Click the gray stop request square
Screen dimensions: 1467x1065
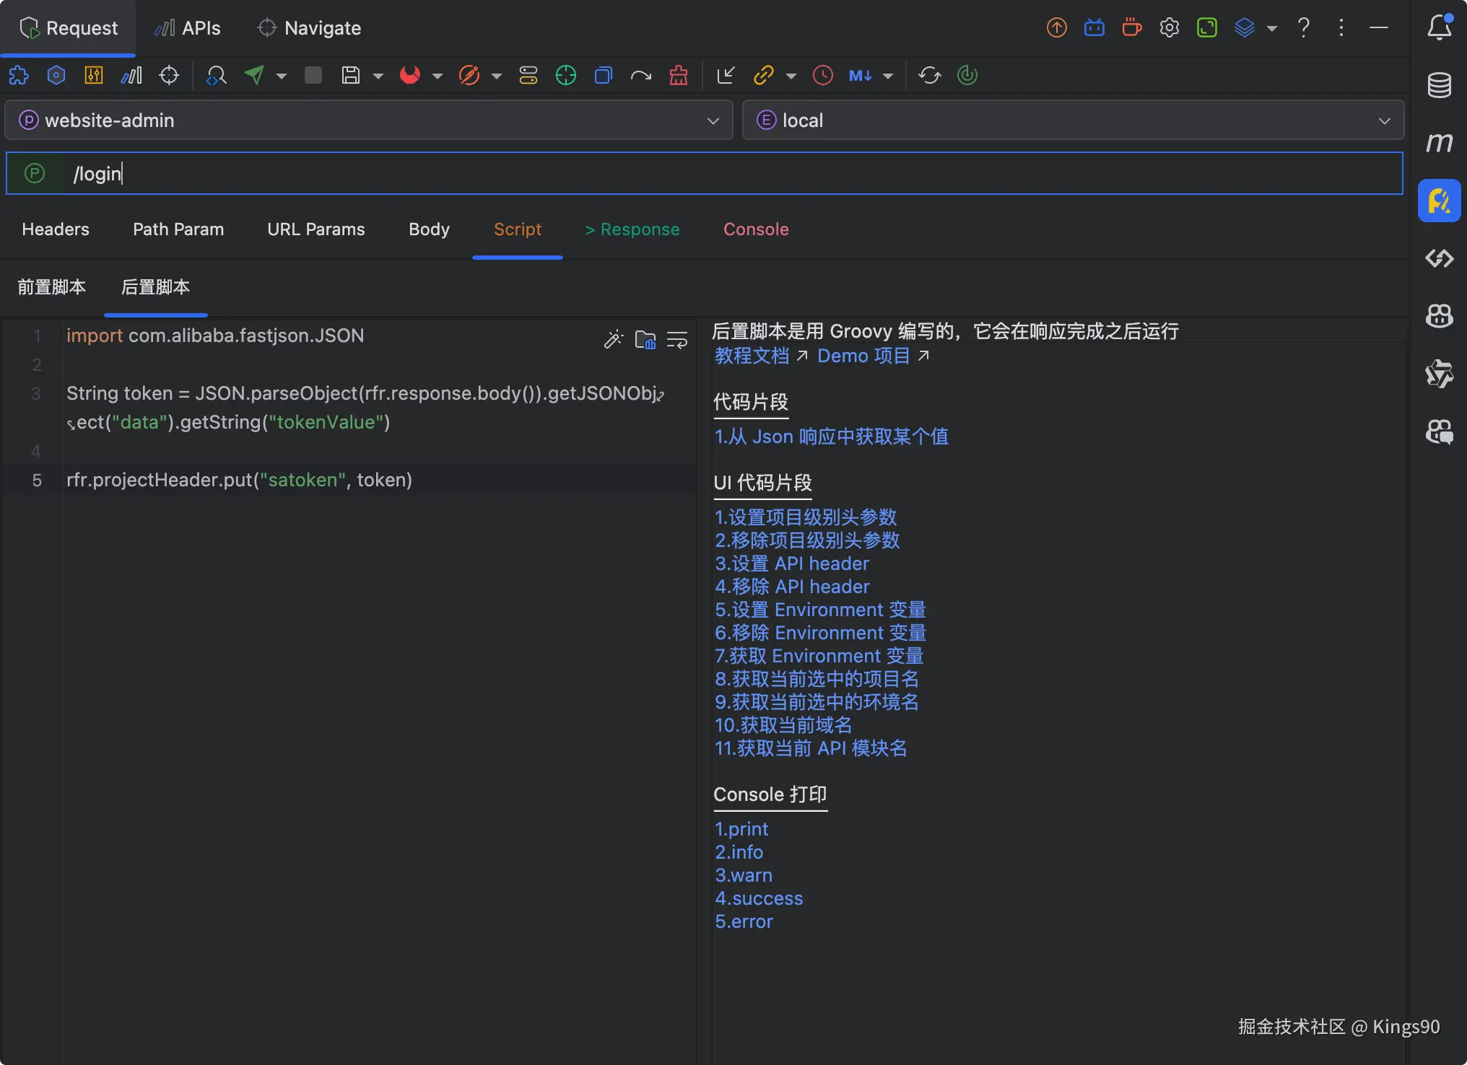(x=313, y=75)
